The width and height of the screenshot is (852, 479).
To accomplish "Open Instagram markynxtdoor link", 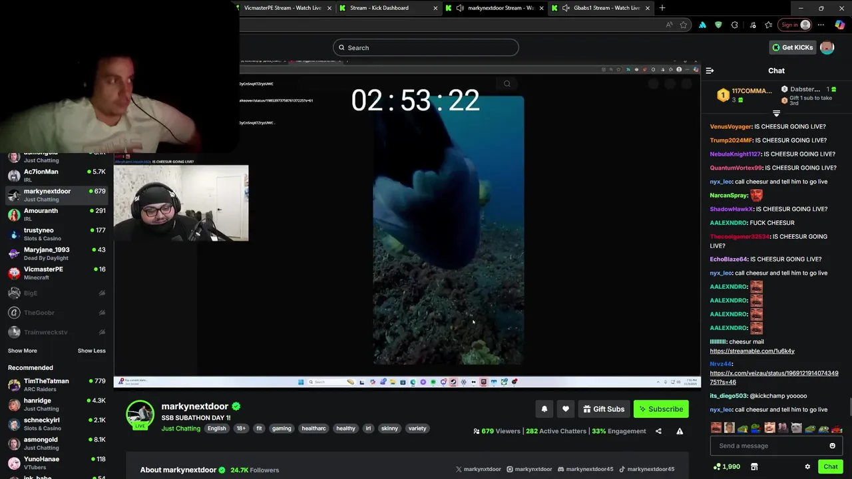I will (x=529, y=469).
